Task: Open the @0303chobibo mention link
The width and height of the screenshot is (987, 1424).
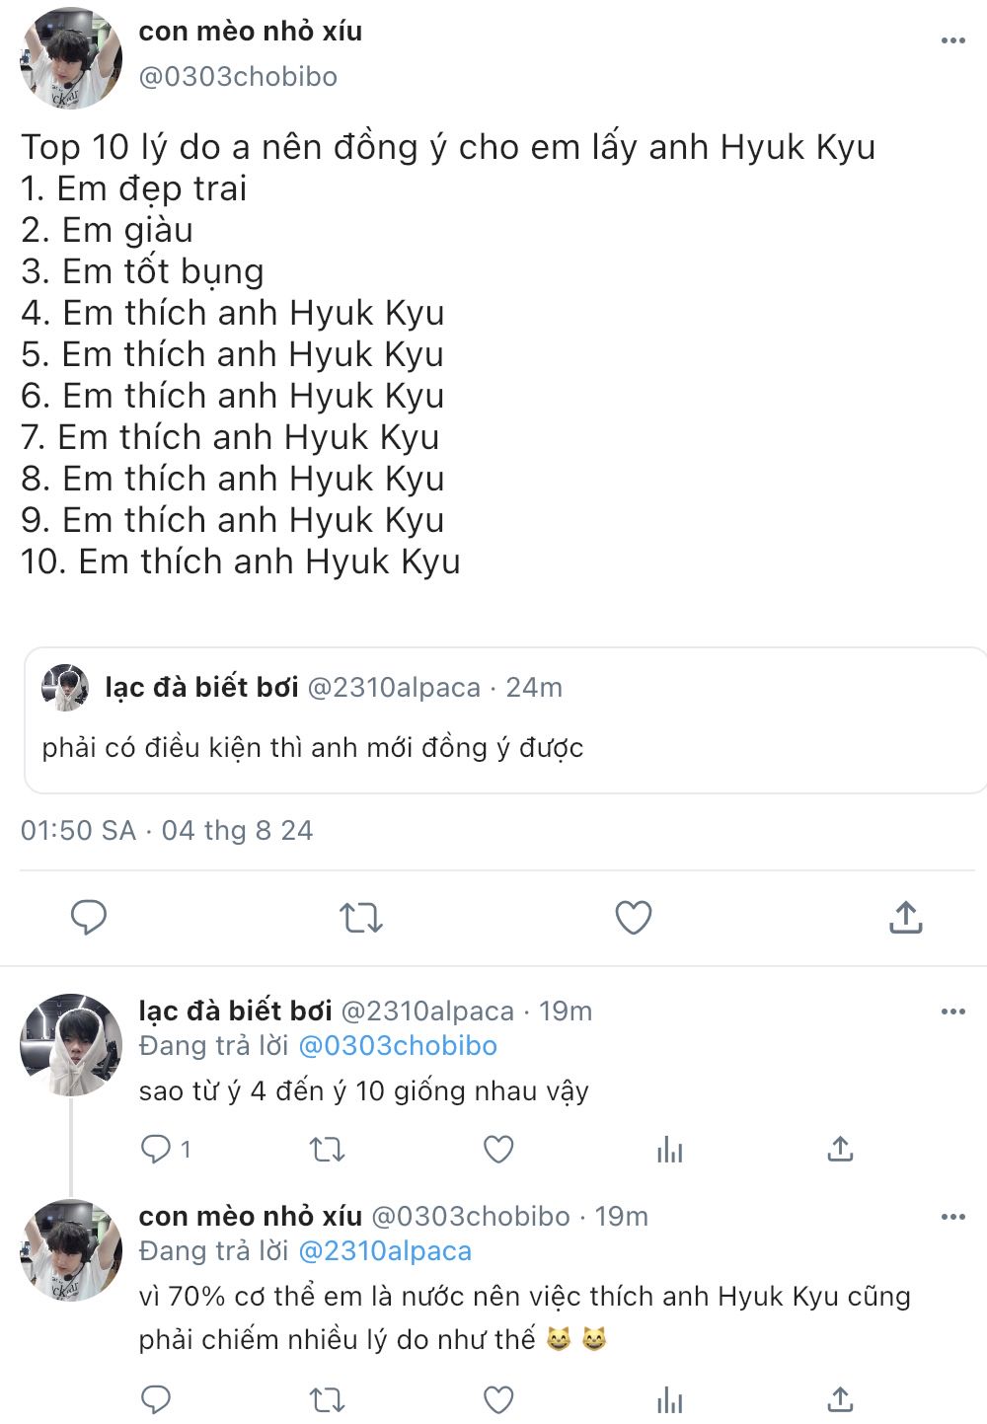Action: click(398, 1046)
